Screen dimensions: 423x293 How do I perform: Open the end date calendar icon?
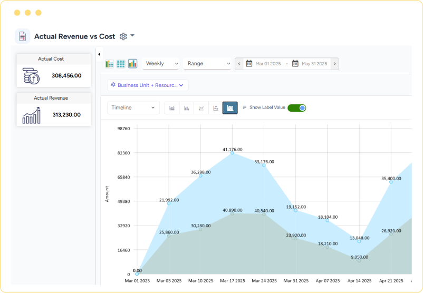coord(295,64)
